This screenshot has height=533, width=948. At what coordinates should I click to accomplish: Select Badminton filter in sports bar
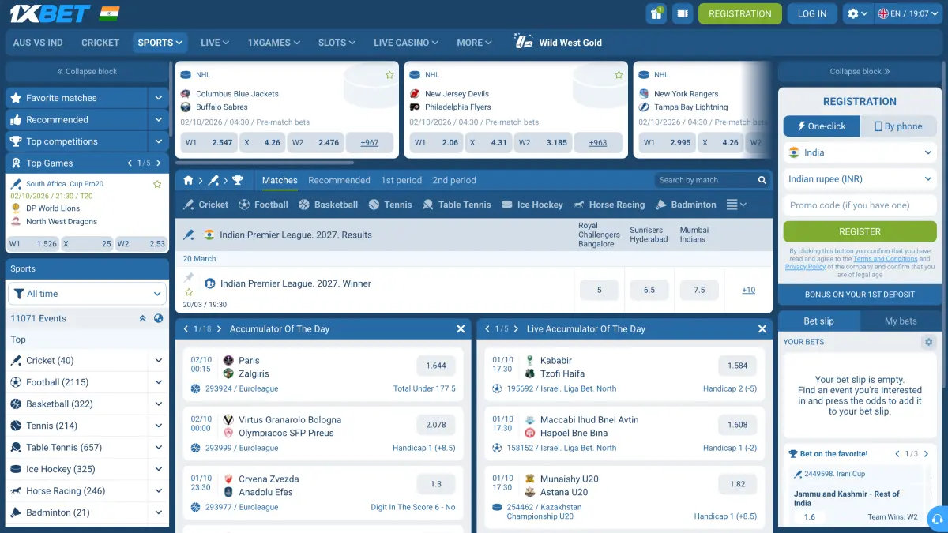686,205
